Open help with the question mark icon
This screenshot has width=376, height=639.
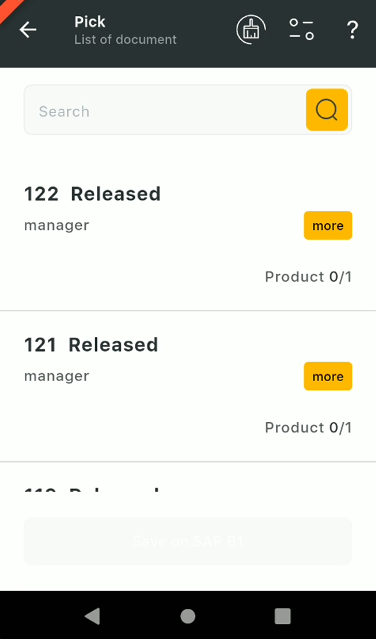[352, 30]
